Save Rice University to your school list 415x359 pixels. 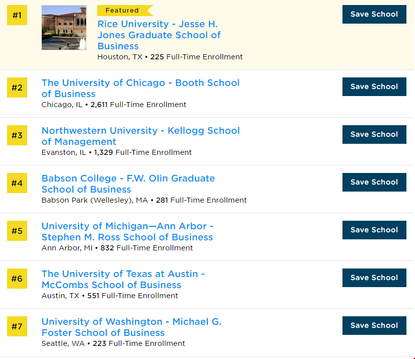[x=374, y=14]
